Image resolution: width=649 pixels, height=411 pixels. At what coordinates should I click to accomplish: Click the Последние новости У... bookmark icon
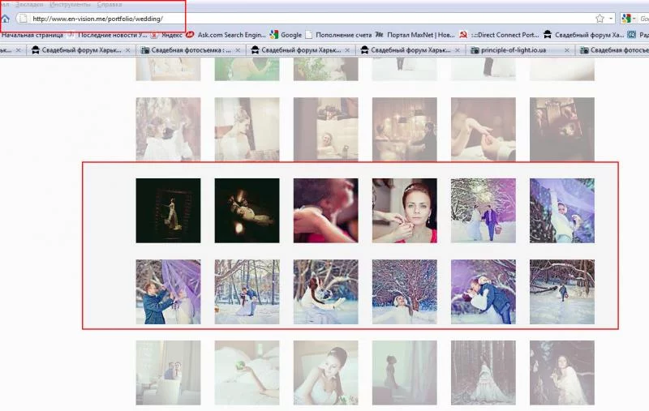click(71, 35)
